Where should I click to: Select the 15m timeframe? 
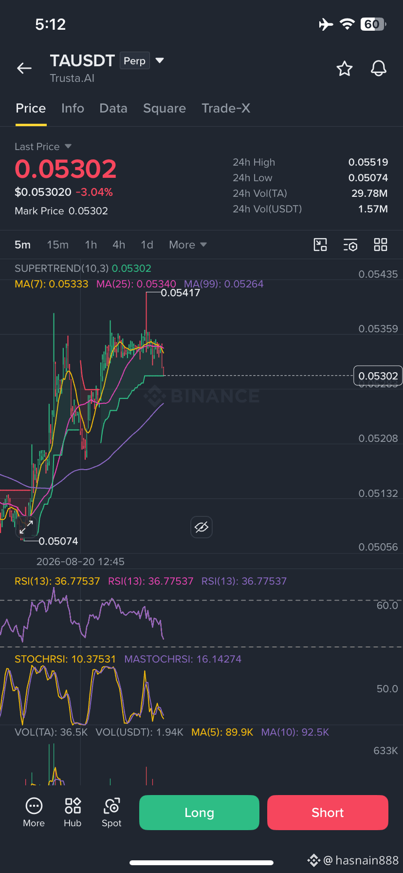pos(57,245)
